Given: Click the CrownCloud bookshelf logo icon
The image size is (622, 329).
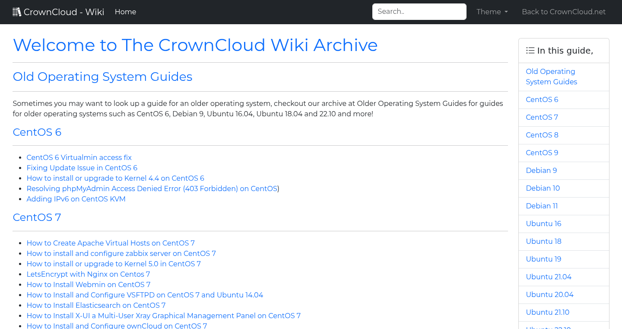Looking at the screenshot, I should tap(16, 11).
